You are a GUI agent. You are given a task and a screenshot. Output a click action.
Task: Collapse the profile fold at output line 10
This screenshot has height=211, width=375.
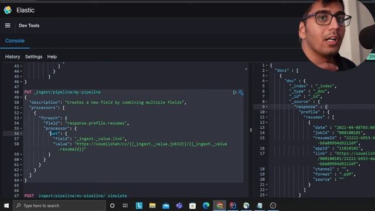267,112
